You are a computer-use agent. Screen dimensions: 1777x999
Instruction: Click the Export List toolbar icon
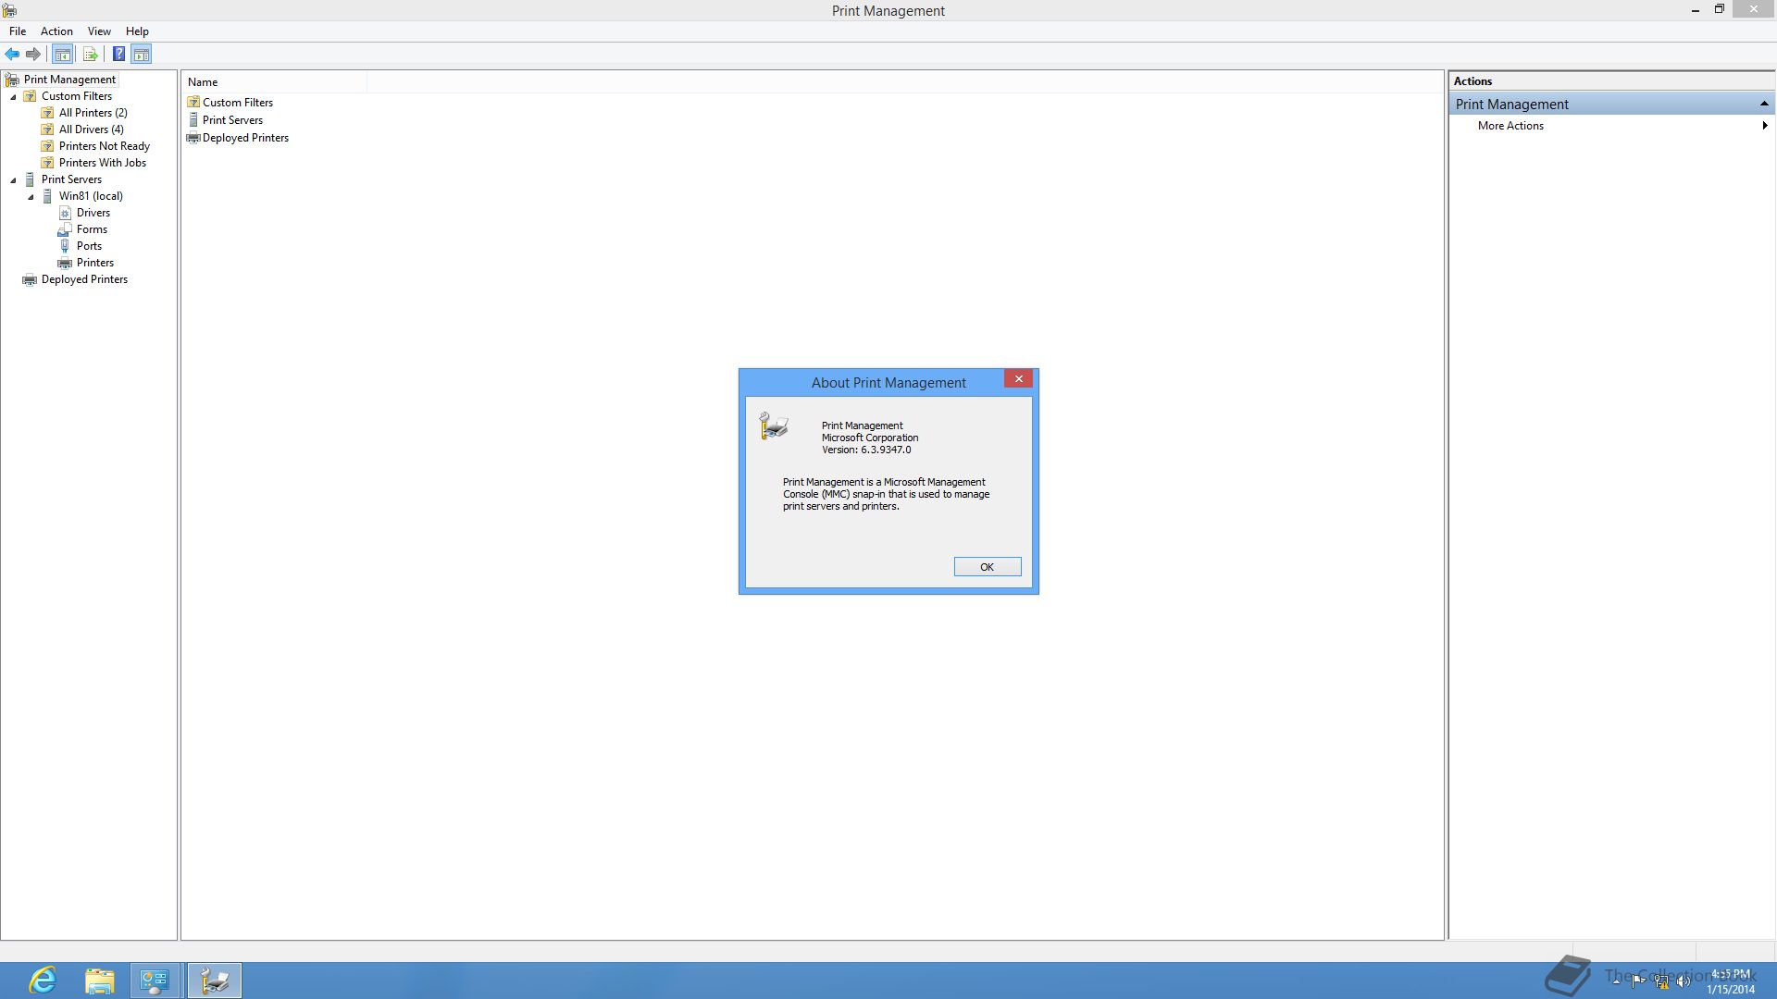coord(91,55)
